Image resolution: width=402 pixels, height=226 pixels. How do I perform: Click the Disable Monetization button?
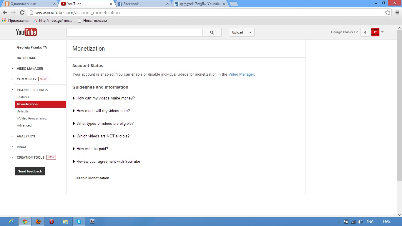pos(92,178)
